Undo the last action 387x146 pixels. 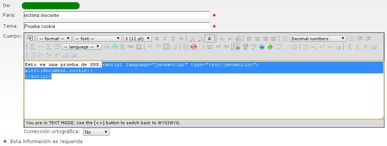(x=150, y=47)
